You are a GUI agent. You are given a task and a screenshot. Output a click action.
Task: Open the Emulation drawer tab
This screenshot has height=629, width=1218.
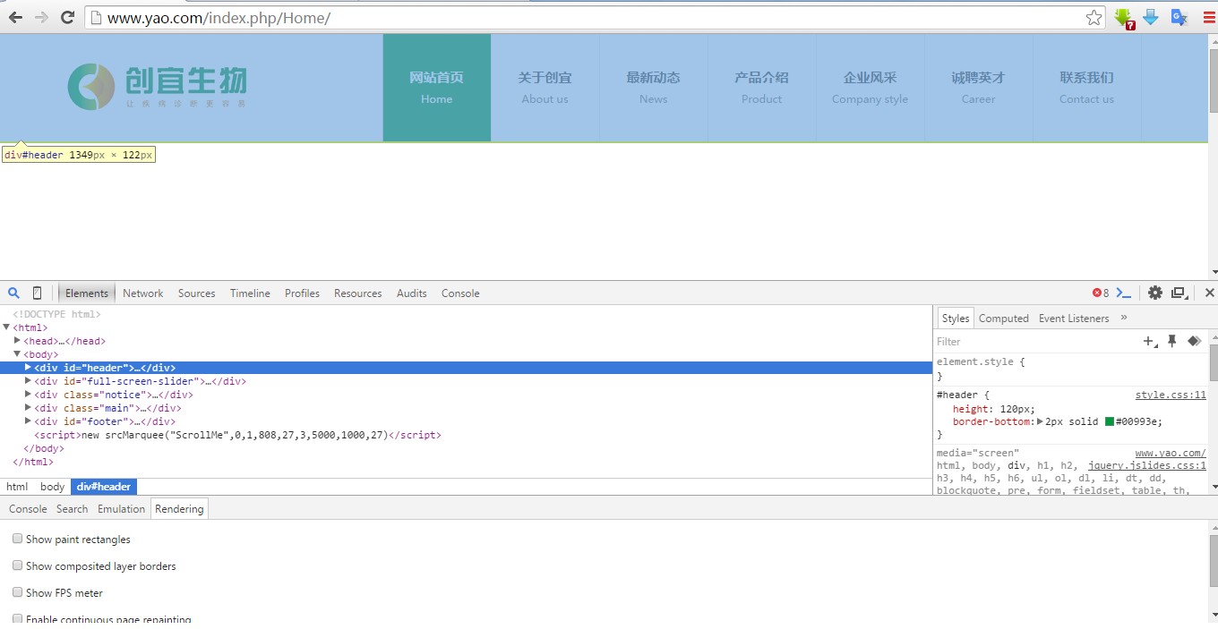[x=121, y=509]
